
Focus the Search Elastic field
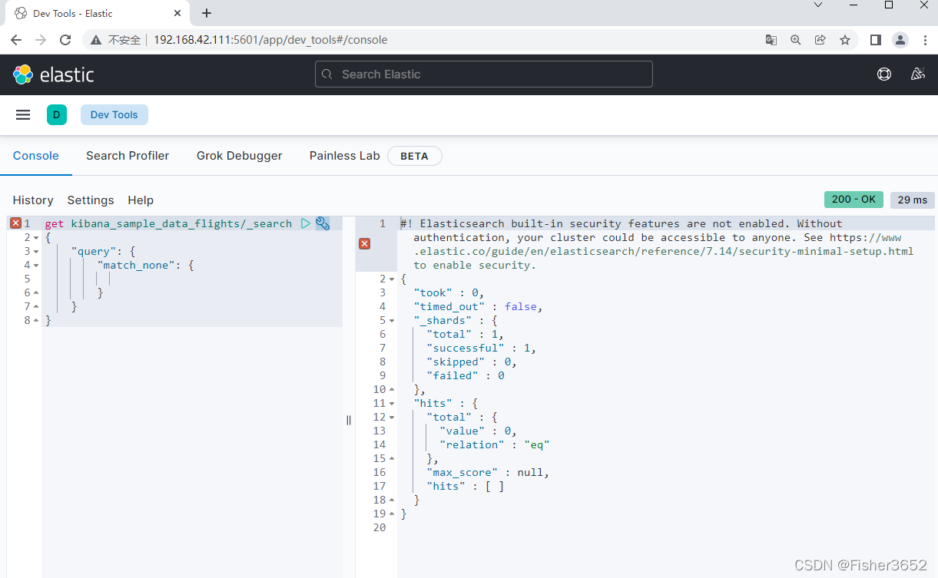[484, 74]
